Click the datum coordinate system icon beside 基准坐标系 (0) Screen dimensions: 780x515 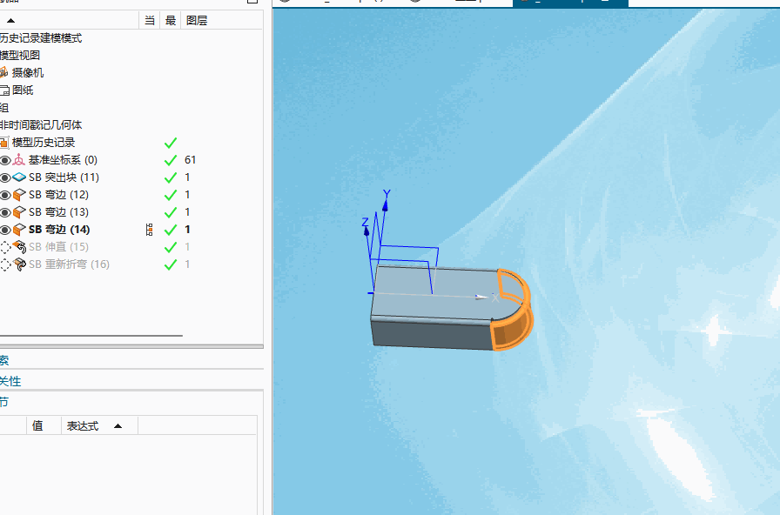point(19,160)
